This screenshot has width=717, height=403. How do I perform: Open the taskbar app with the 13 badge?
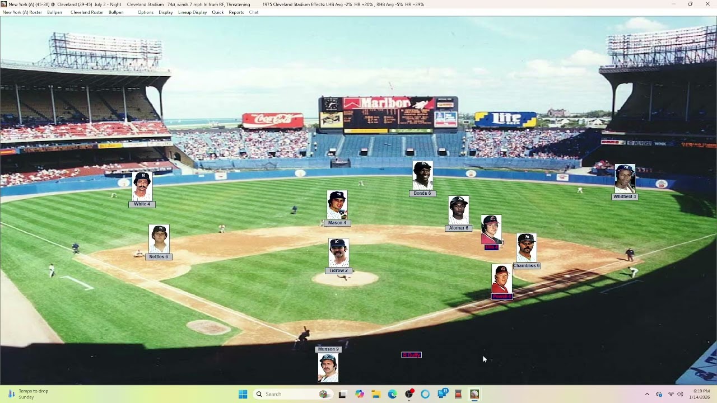[x=442, y=393]
